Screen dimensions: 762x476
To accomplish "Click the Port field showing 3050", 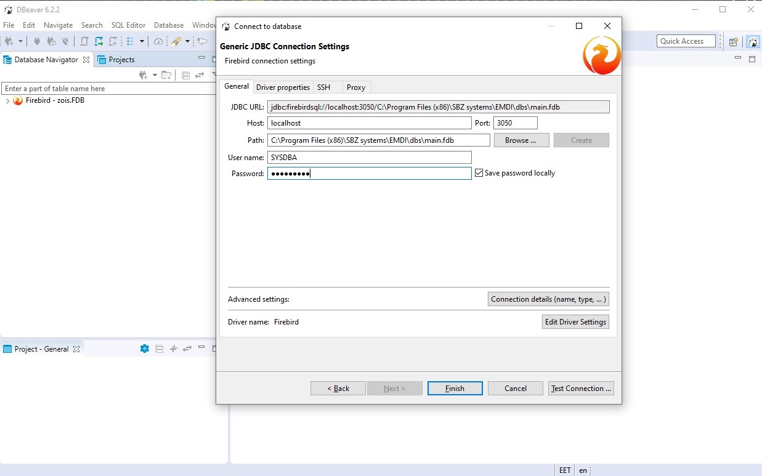I will tap(516, 123).
